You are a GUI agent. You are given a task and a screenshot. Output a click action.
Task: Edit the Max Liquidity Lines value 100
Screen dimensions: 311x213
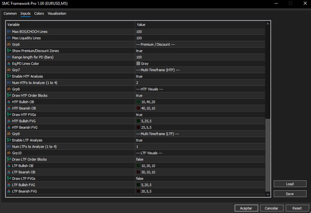(x=200, y=38)
